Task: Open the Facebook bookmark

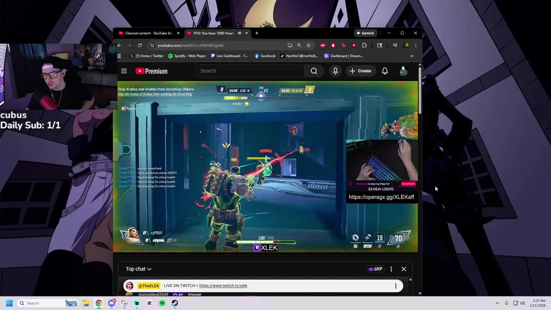Action: point(265,56)
